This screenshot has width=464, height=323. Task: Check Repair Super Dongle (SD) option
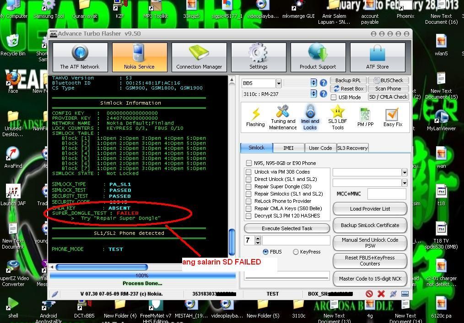[248, 186]
